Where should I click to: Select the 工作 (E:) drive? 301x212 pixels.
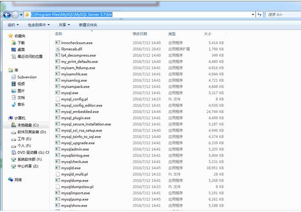pos(24,139)
